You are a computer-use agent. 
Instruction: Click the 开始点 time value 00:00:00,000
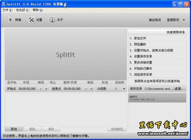tap(27, 89)
